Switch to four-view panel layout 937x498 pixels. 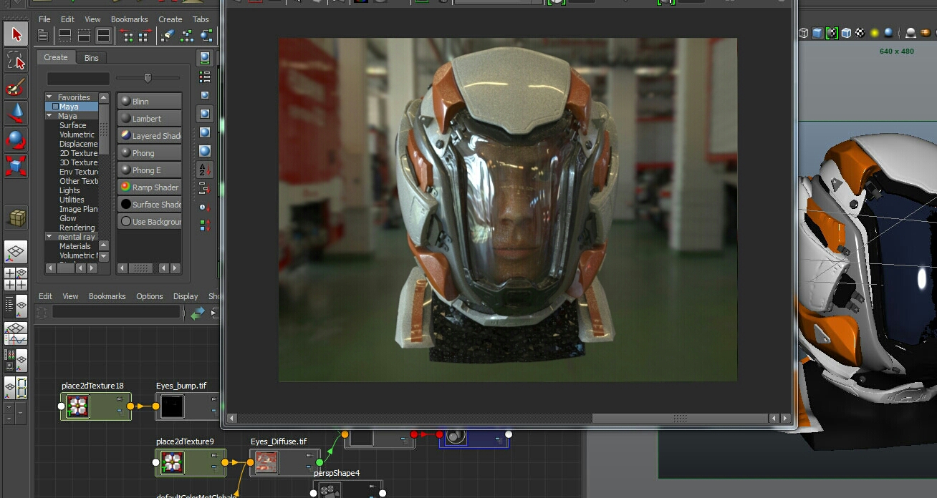pyautogui.click(x=16, y=278)
